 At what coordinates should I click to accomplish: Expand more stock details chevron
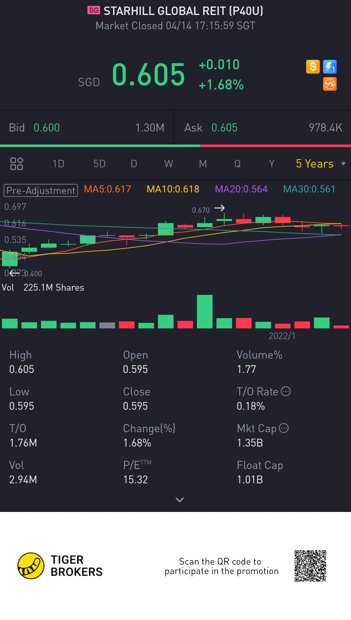[180, 500]
